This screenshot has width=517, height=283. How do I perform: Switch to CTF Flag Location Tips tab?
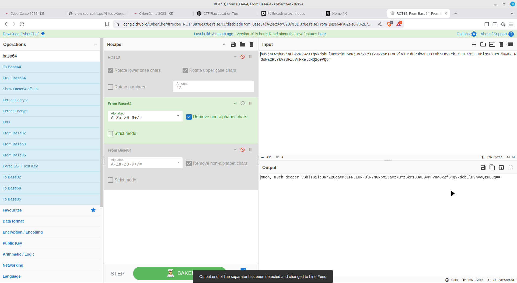(221, 13)
